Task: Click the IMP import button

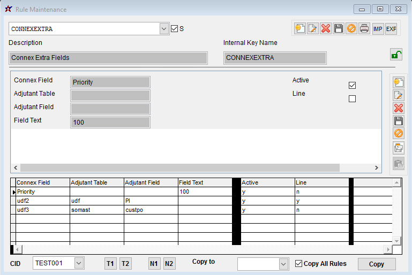Action: [378, 29]
